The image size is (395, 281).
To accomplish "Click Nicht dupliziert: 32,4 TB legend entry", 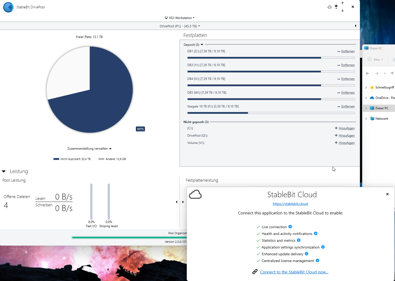I will pyautogui.click(x=72, y=159).
